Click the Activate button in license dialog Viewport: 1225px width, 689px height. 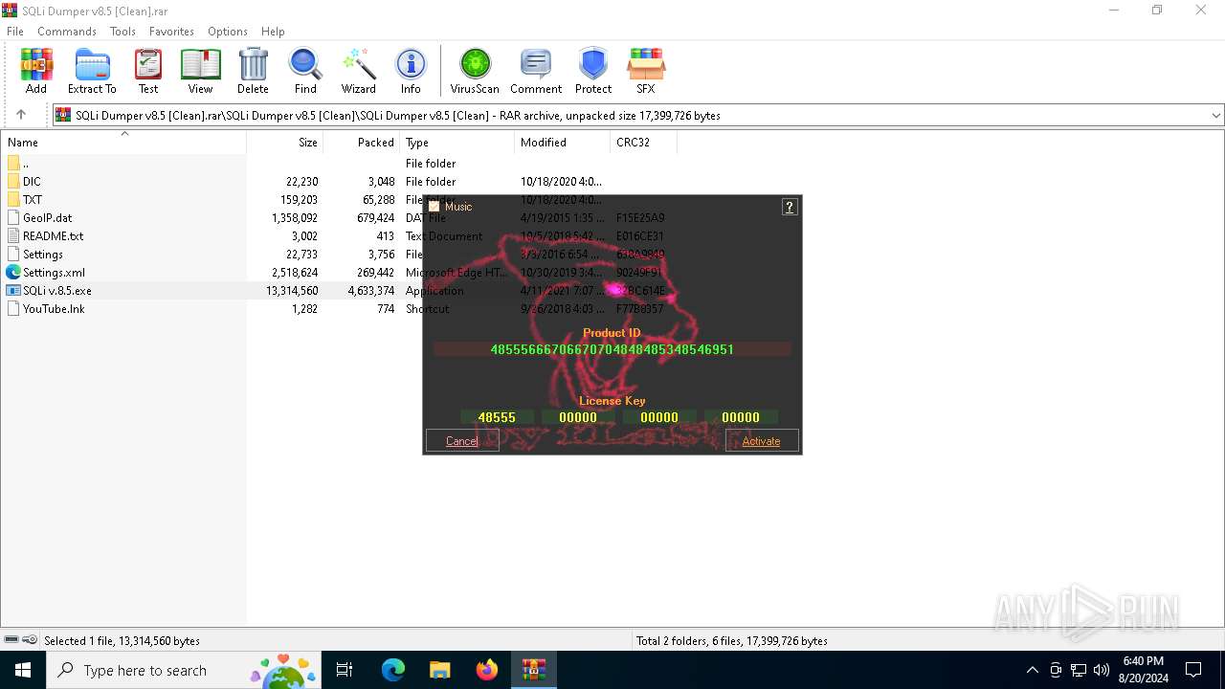[x=762, y=441]
